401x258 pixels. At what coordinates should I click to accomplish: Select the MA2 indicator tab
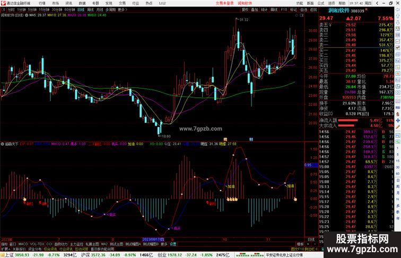pyautogui.click(x=104, y=244)
